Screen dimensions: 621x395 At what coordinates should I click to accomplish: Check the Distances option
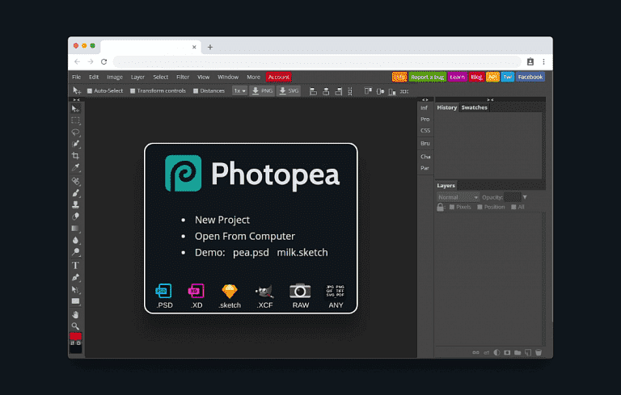196,91
